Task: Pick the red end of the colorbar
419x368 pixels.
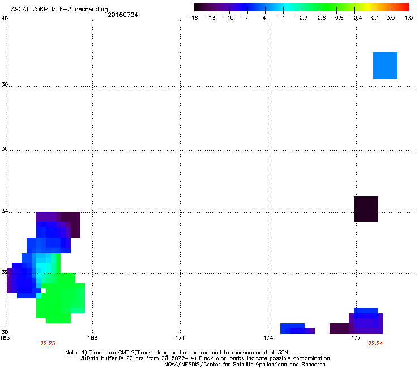Action: 404,7
